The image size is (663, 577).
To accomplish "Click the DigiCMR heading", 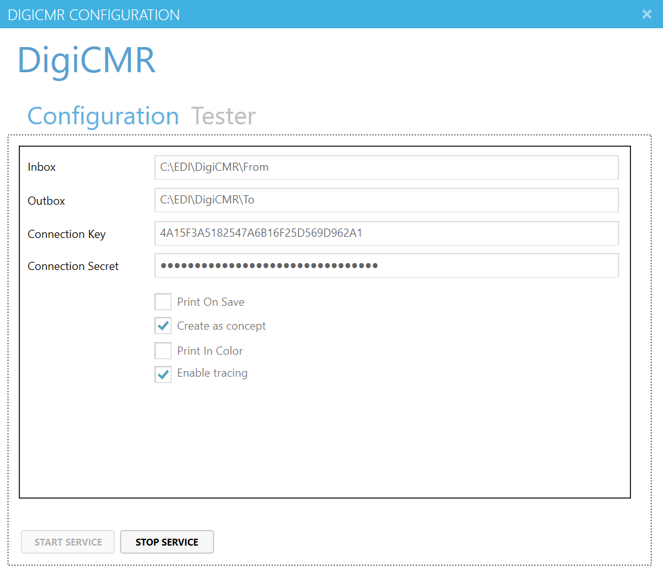I will [87, 61].
